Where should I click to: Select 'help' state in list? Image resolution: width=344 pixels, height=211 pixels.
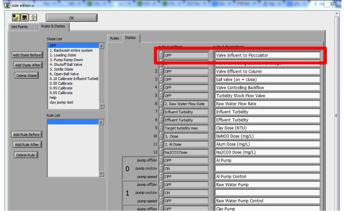click(x=74, y=98)
